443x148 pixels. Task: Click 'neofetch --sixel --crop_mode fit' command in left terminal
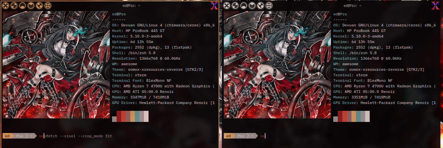[x=76, y=136]
